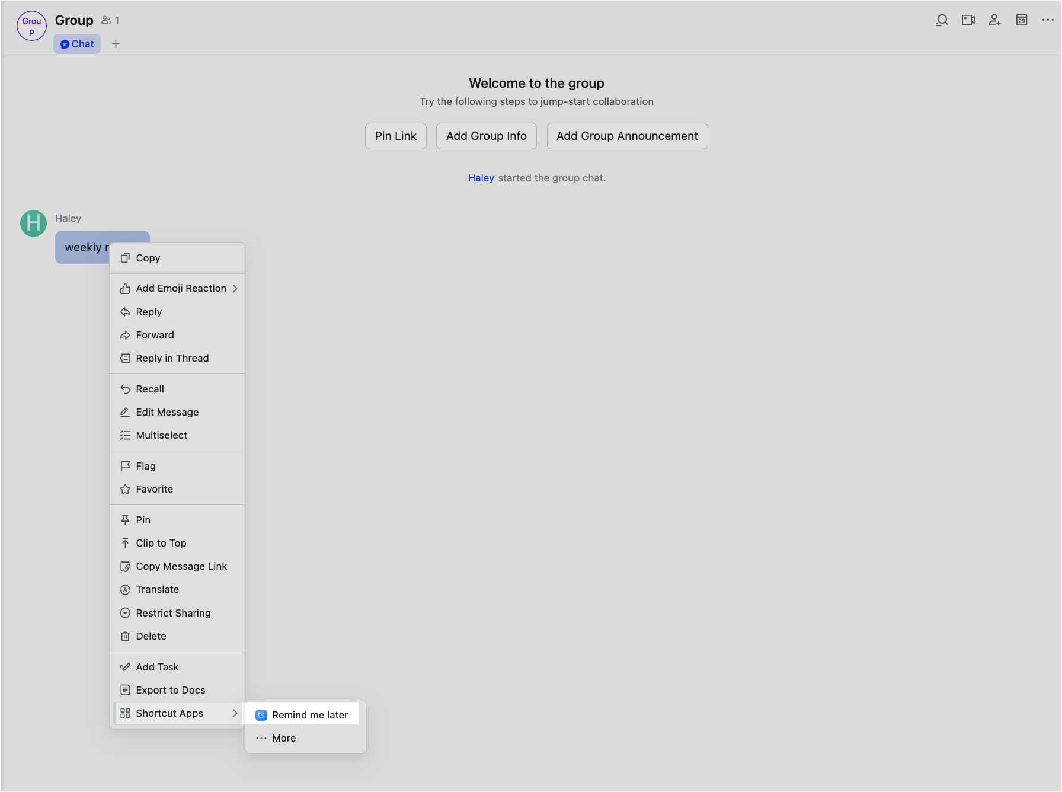Viewport: 1062px width, 792px height.
Task: Expand the Add Emoji Reaction submenu
Action: coord(178,289)
